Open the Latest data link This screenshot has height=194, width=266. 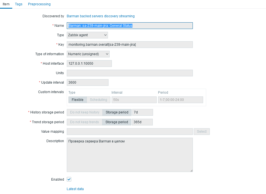[x=75, y=189]
